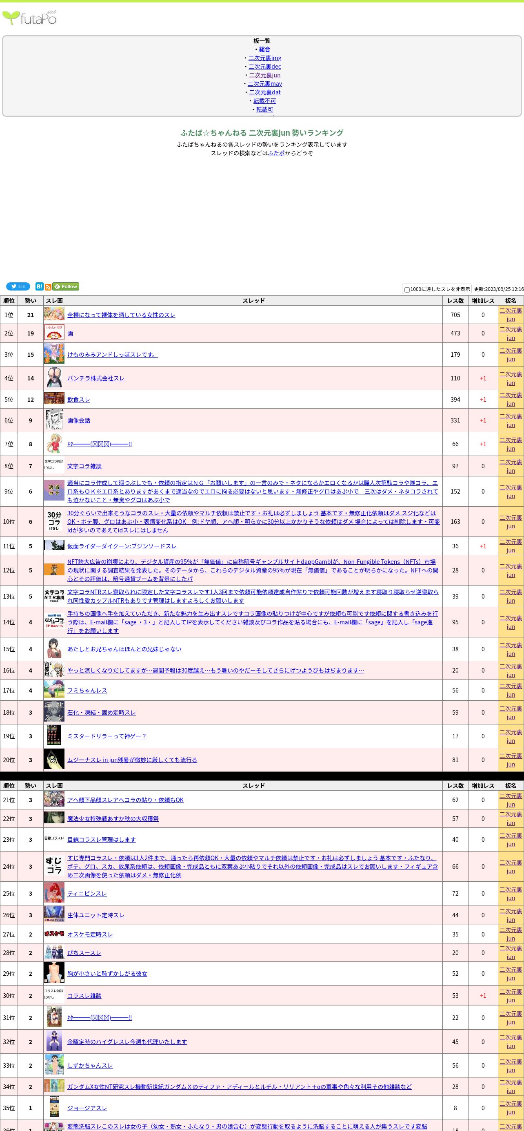Click 二次元裏jun board name in rank 20 row
The height and width of the screenshot is (1131, 524).
coord(511,760)
